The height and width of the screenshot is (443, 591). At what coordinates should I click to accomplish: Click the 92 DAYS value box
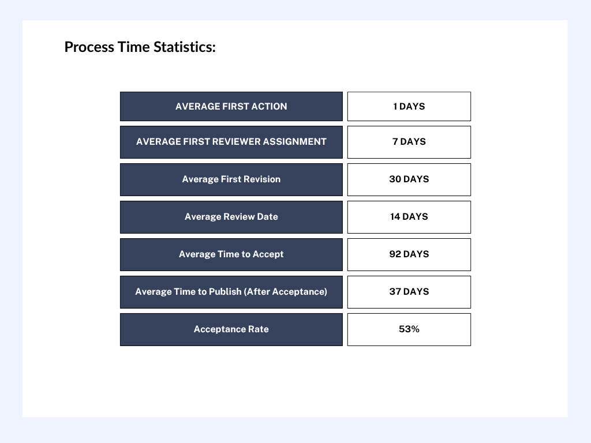tap(409, 254)
